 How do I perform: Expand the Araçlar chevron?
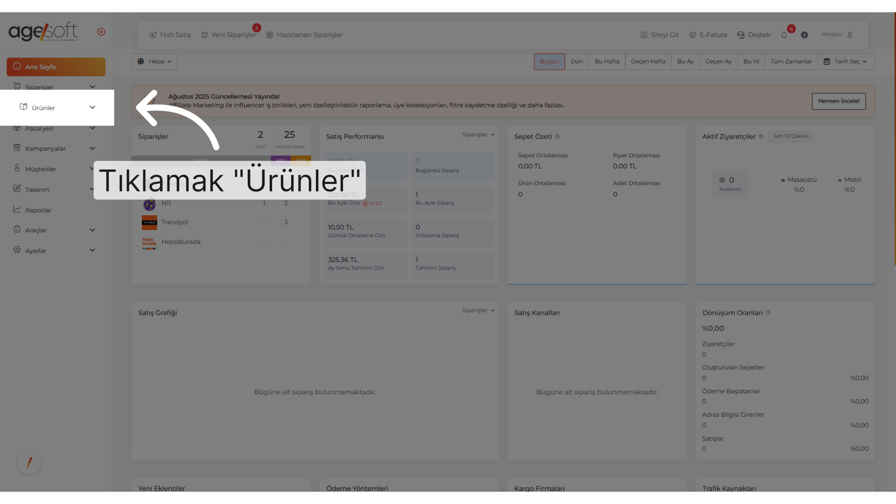click(92, 230)
